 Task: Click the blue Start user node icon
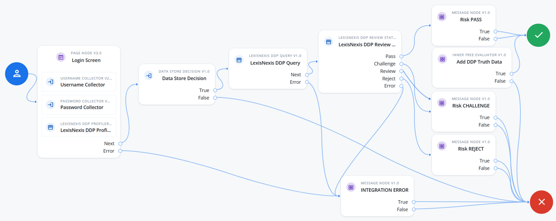[17, 74]
